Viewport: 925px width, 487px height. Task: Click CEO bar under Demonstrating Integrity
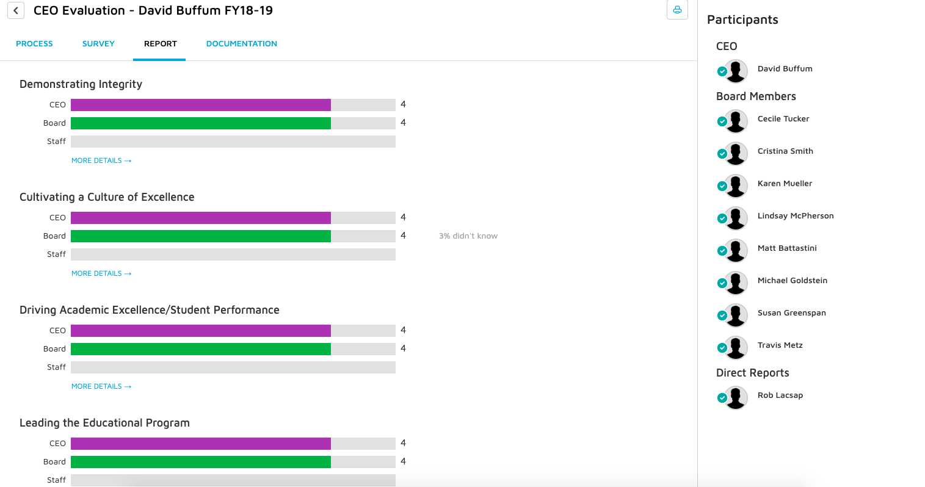(233, 105)
